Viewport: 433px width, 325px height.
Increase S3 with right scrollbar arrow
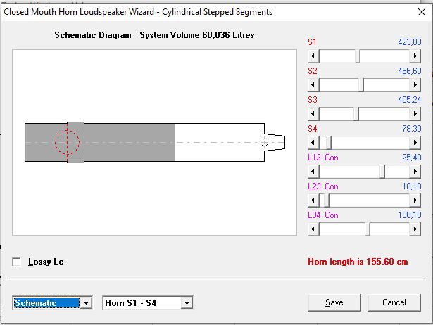click(x=415, y=114)
